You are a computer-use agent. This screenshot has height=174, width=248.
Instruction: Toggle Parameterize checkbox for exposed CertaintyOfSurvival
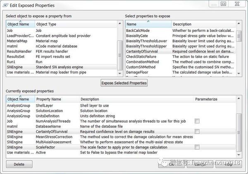click(x=197, y=131)
